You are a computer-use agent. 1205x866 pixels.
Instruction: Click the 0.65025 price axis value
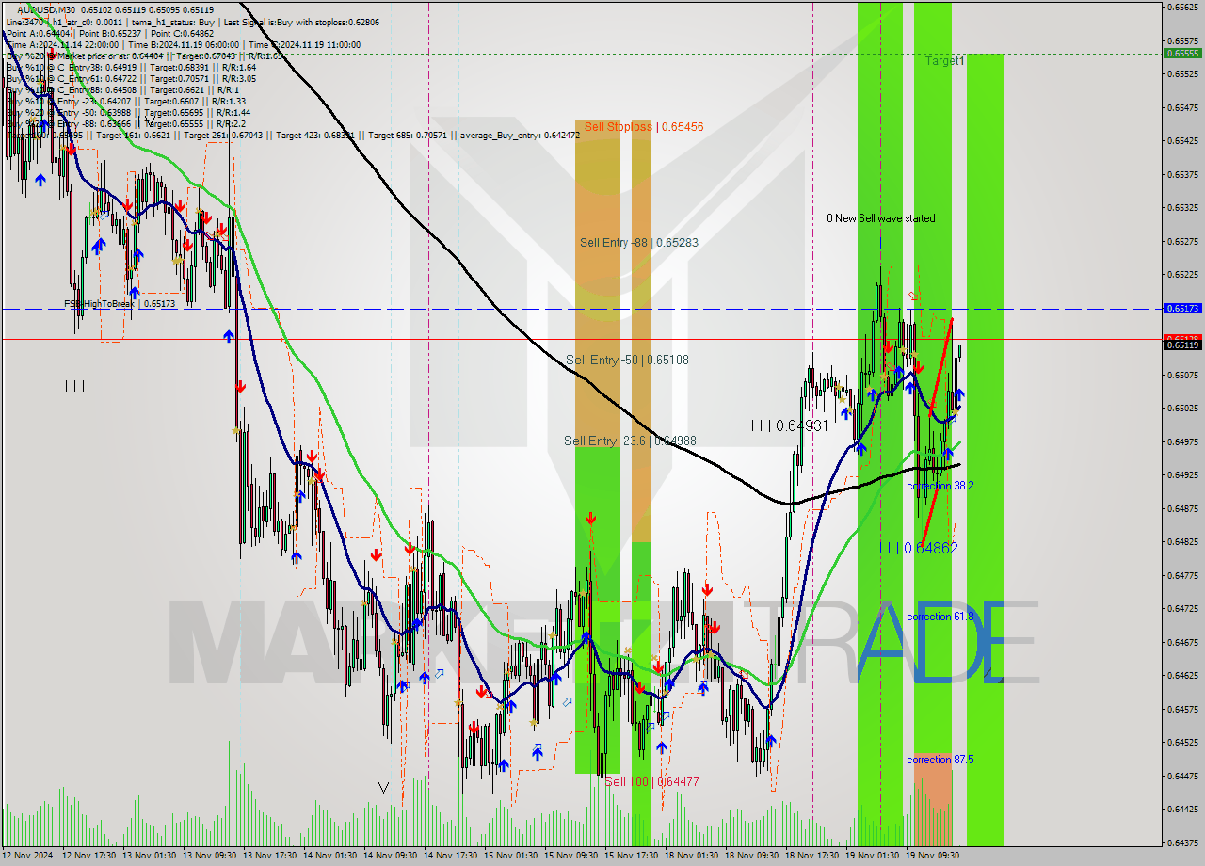pyautogui.click(x=1183, y=409)
